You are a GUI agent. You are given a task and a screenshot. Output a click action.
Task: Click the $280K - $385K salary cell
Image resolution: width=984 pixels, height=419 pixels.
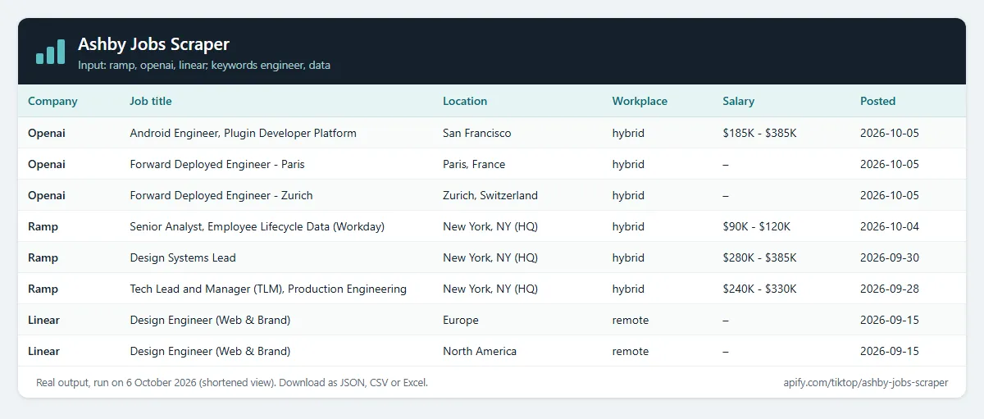pos(759,257)
